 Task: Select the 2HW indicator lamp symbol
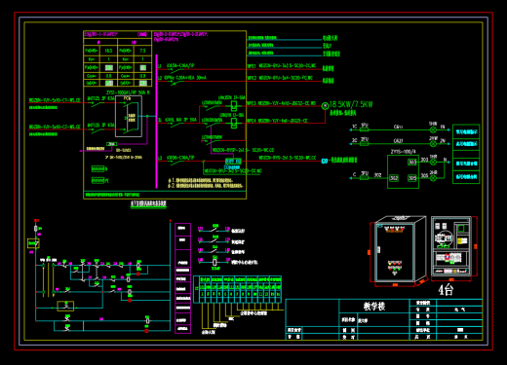(433, 144)
